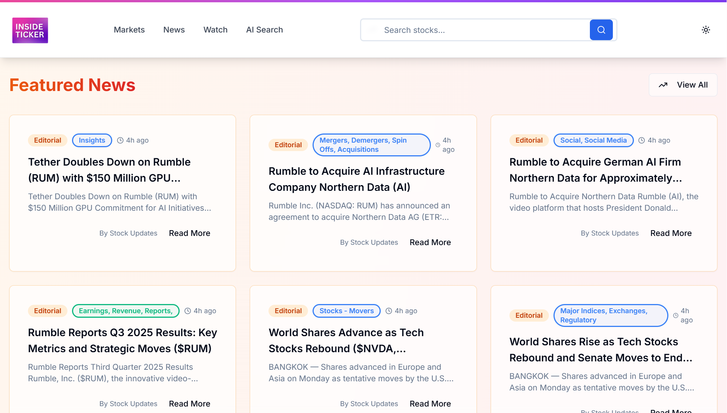Open the Rumble Reports Q3 2025 Results headline
The width and height of the screenshot is (727, 413).
tap(123, 340)
